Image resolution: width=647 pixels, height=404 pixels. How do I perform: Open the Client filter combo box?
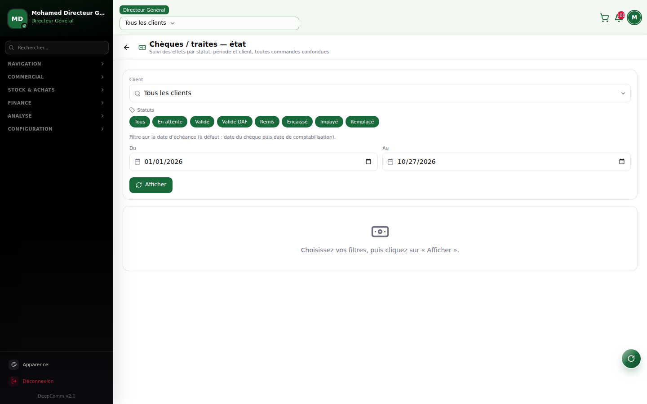(x=380, y=93)
